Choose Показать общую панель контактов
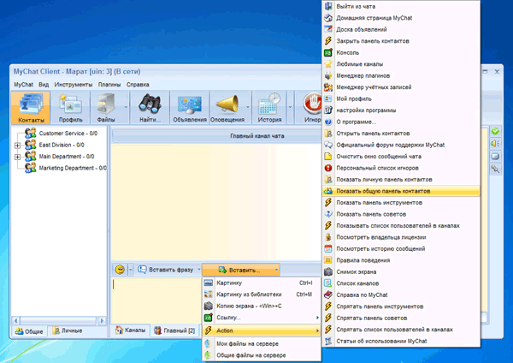Image resolution: width=513 pixels, height=363 pixels. (x=401, y=191)
